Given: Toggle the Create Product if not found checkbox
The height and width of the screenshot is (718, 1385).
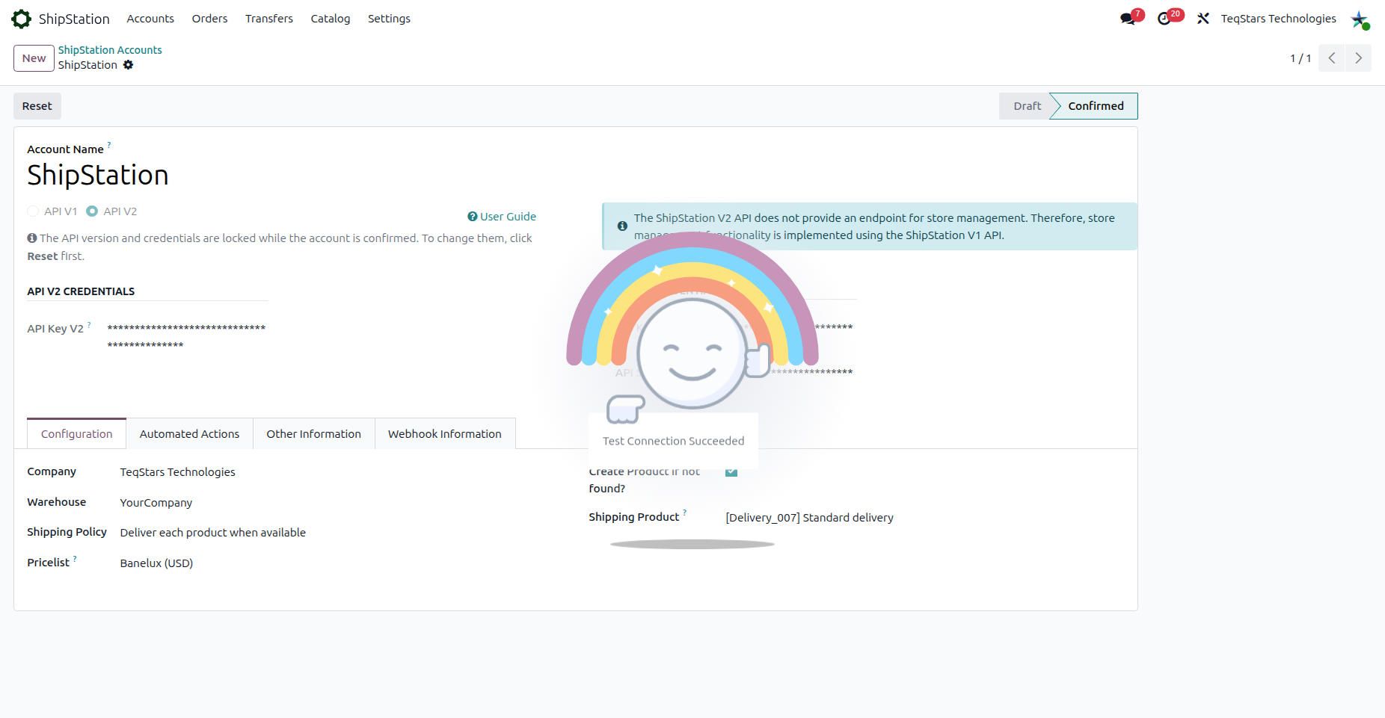Looking at the screenshot, I should (x=731, y=471).
